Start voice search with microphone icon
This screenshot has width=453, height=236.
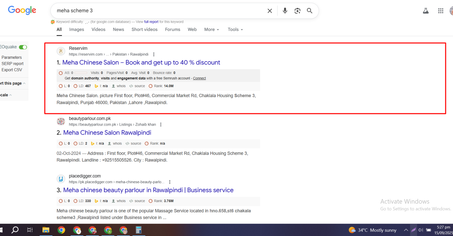click(285, 11)
